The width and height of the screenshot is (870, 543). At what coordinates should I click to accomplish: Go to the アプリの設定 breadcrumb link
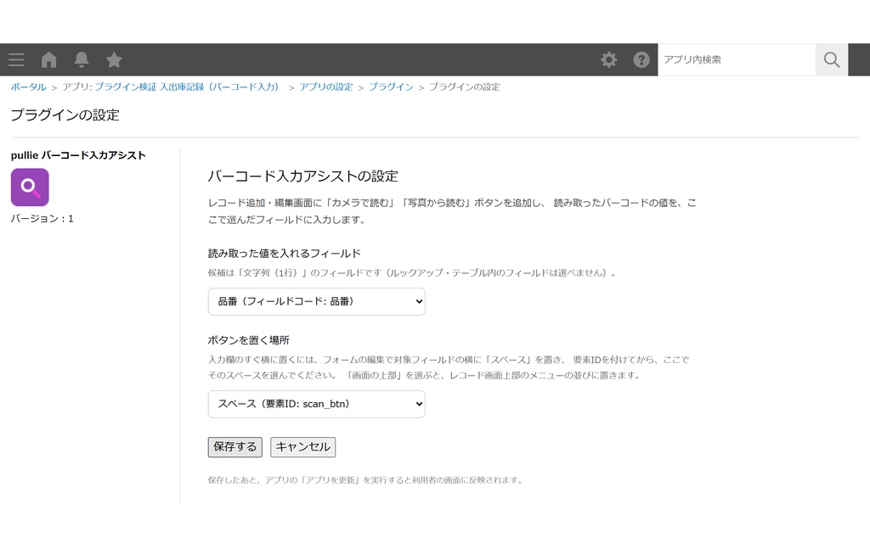326,87
